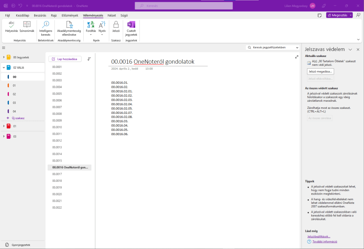Open the Szinonimák thesaurus tool
Image resolution: width=364 pixels, height=249 pixels.
pos(27,25)
